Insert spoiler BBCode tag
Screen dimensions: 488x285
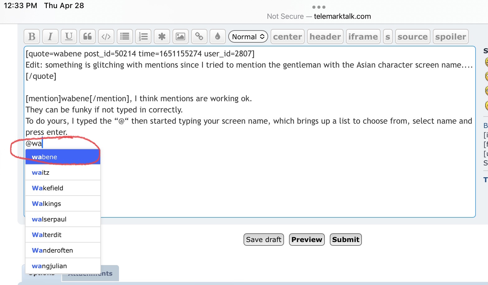tap(451, 37)
